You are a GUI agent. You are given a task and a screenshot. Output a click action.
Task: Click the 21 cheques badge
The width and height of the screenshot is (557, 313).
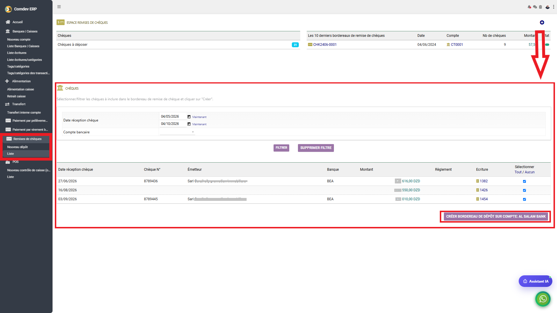[x=295, y=45]
